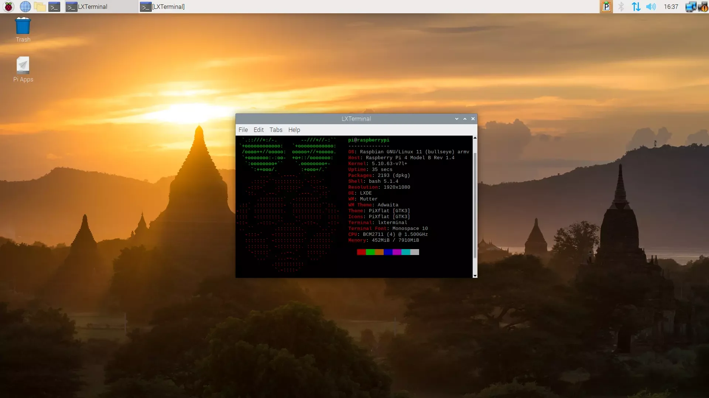Click the Icons: PiXflat [GTK3] line

click(x=379, y=217)
